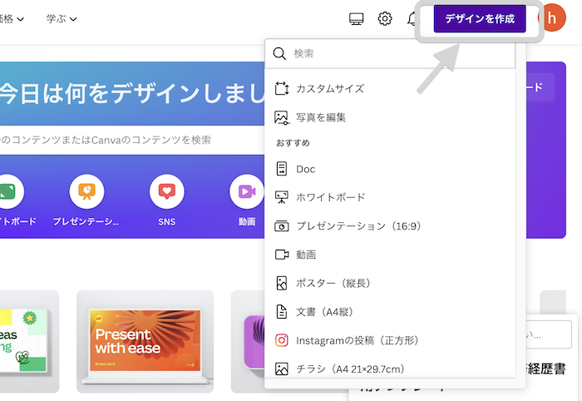This screenshot has height=401, width=582.
Task: Select the SNS heart icon
Action: pos(166,191)
